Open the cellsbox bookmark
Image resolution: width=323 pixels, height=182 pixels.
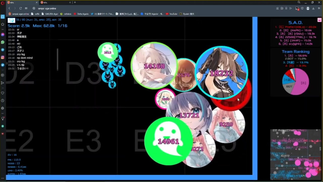coord(66,14)
